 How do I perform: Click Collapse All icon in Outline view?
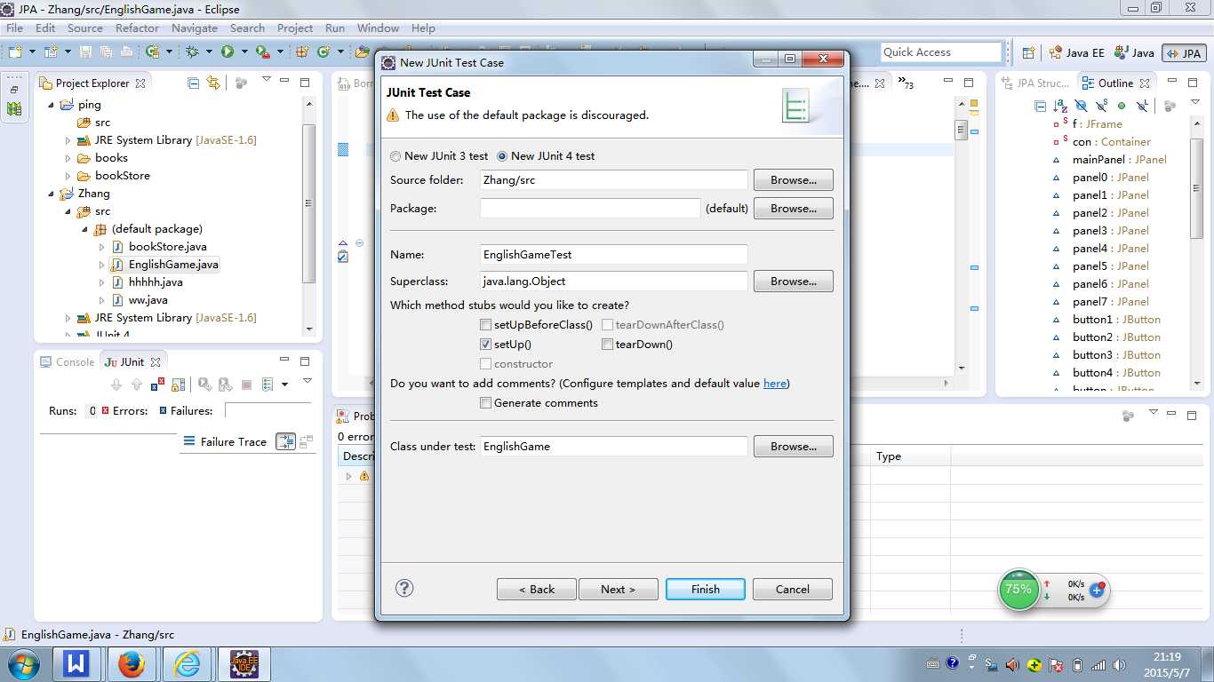point(1040,106)
